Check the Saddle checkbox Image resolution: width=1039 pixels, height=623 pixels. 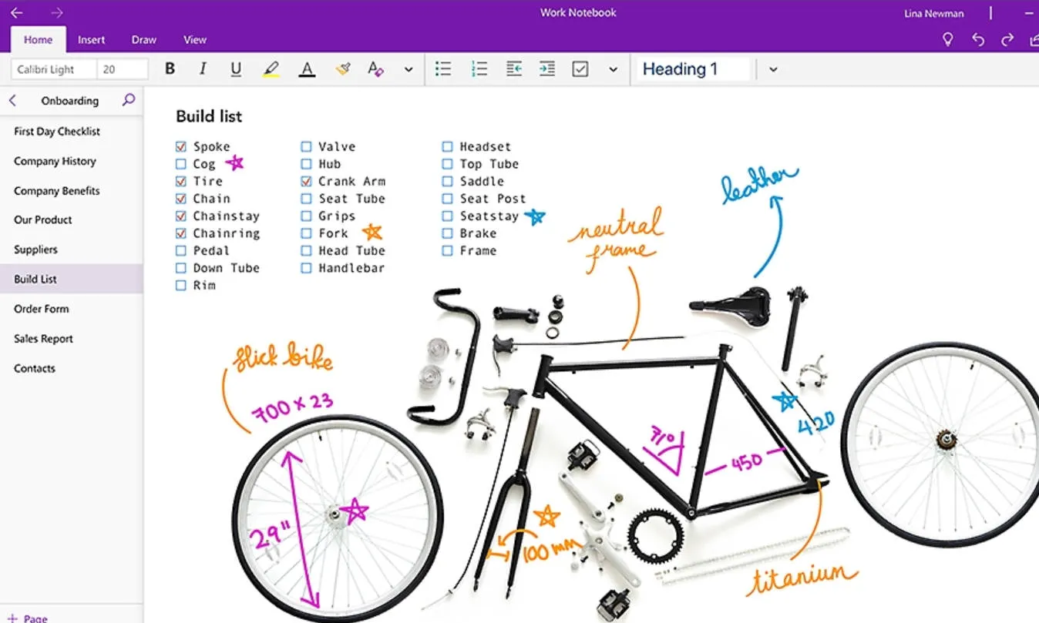[447, 181]
